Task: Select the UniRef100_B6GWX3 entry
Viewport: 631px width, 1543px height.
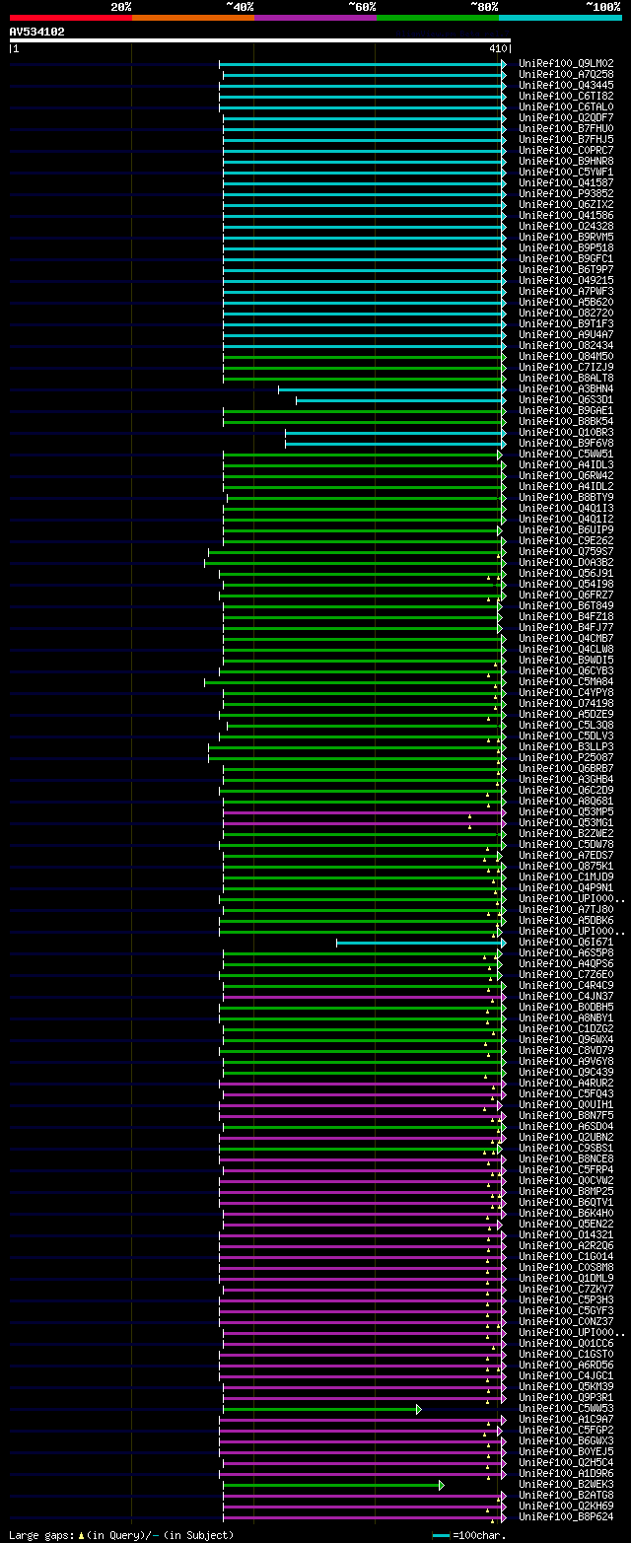Action: pos(566,1440)
